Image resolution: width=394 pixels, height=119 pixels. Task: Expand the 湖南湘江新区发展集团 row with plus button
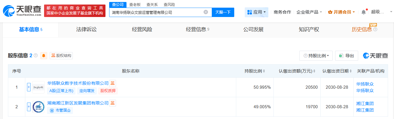click(29, 107)
